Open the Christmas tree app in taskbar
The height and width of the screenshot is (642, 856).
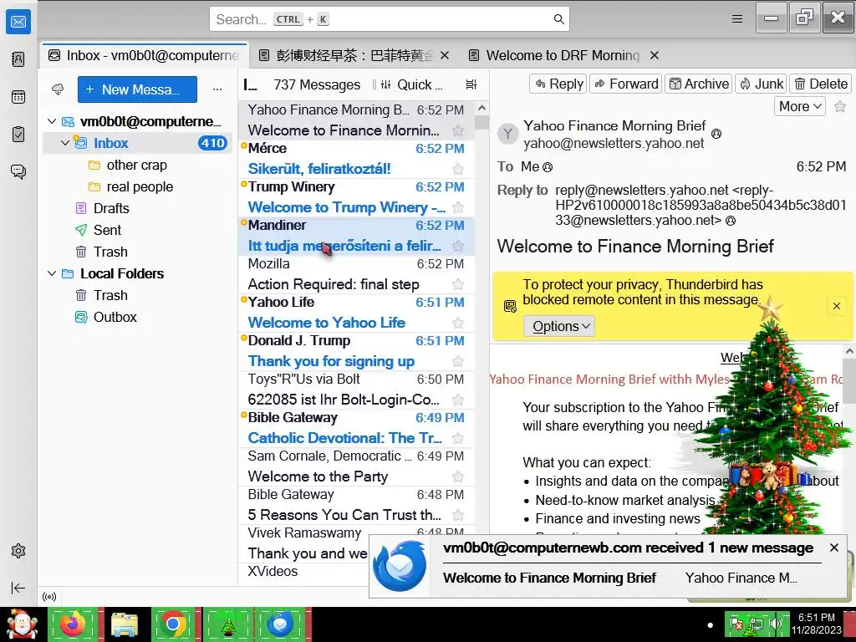pyautogui.click(x=228, y=624)
